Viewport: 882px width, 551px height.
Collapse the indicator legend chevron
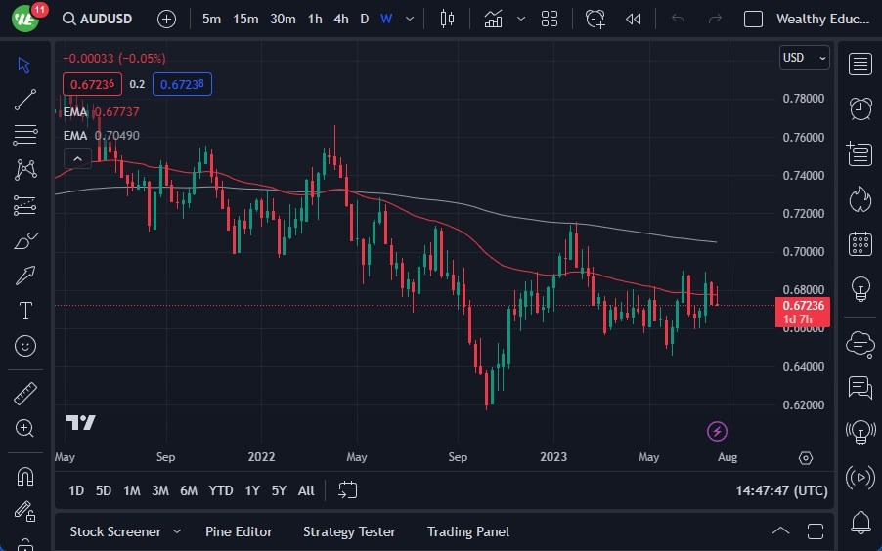click(77, 158)
